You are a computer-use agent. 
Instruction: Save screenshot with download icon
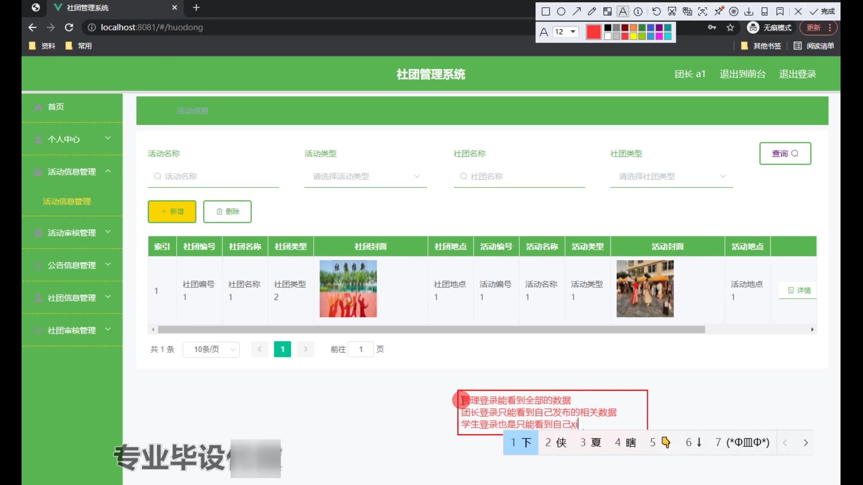[749, 11]
